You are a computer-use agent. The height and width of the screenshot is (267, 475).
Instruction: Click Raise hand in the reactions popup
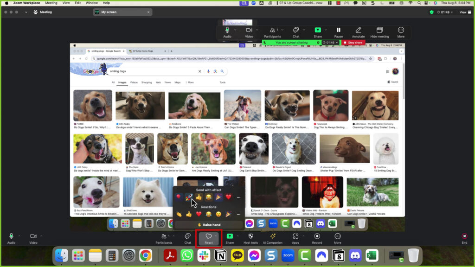[x=210, y=224]
